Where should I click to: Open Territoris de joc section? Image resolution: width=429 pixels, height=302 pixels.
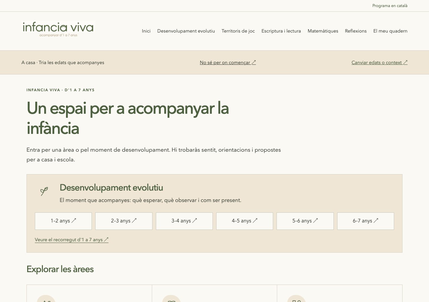238,31
